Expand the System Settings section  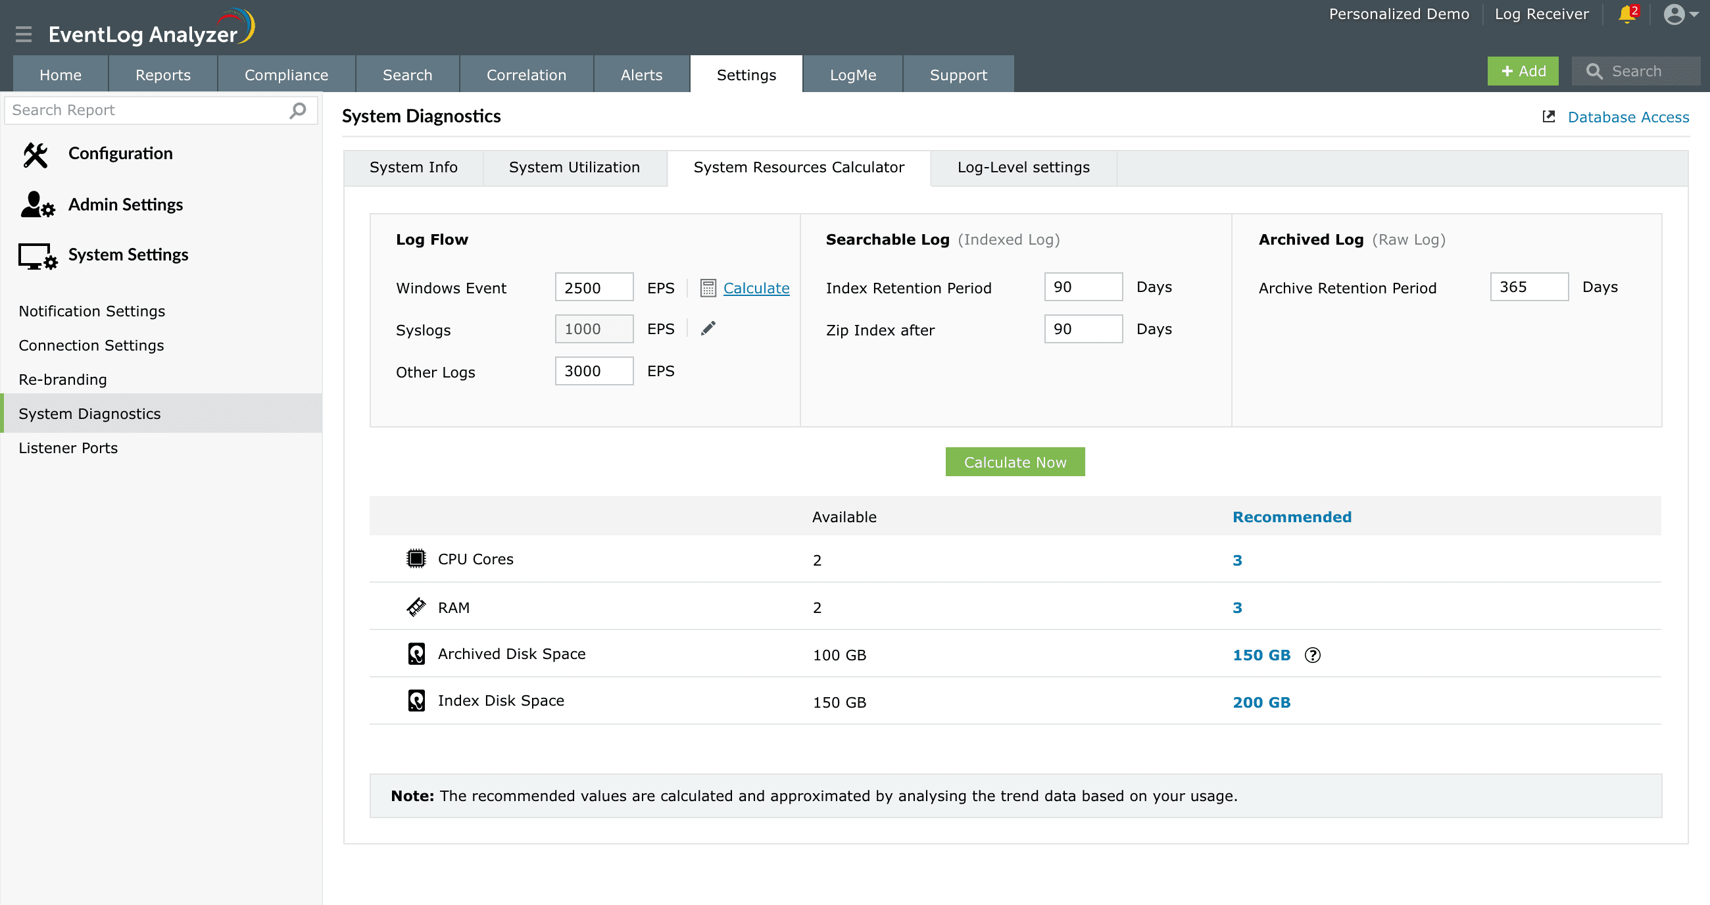tap(128, 255)
